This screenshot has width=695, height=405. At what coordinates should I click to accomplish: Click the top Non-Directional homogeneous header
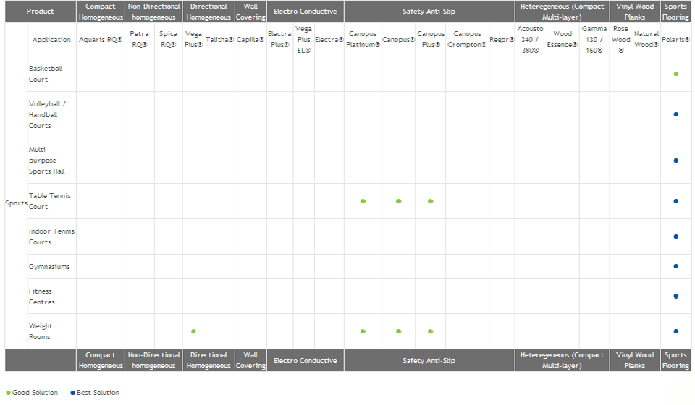click(x=153, y=12)
